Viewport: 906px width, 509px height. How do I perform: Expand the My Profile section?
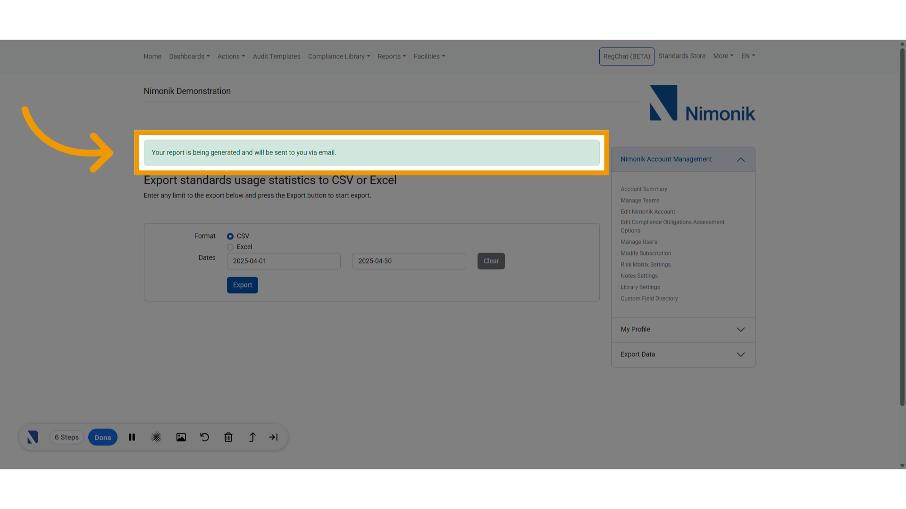[x=740, y=329]
